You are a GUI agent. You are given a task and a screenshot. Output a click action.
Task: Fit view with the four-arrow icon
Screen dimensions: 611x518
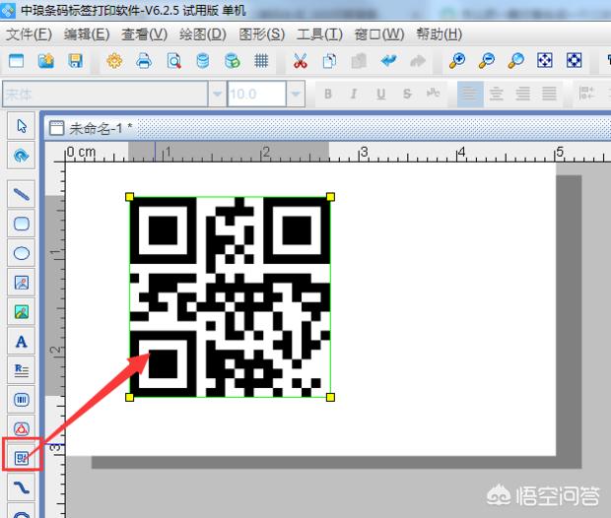click(x=545, y=61)
